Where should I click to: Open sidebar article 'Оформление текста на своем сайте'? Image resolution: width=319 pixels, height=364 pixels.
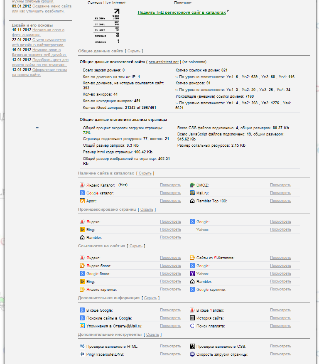pyautogui.click(x=39, y=73)
